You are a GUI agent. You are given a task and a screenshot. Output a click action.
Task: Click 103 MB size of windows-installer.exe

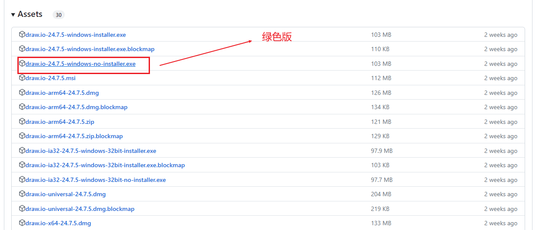point(381,35)
